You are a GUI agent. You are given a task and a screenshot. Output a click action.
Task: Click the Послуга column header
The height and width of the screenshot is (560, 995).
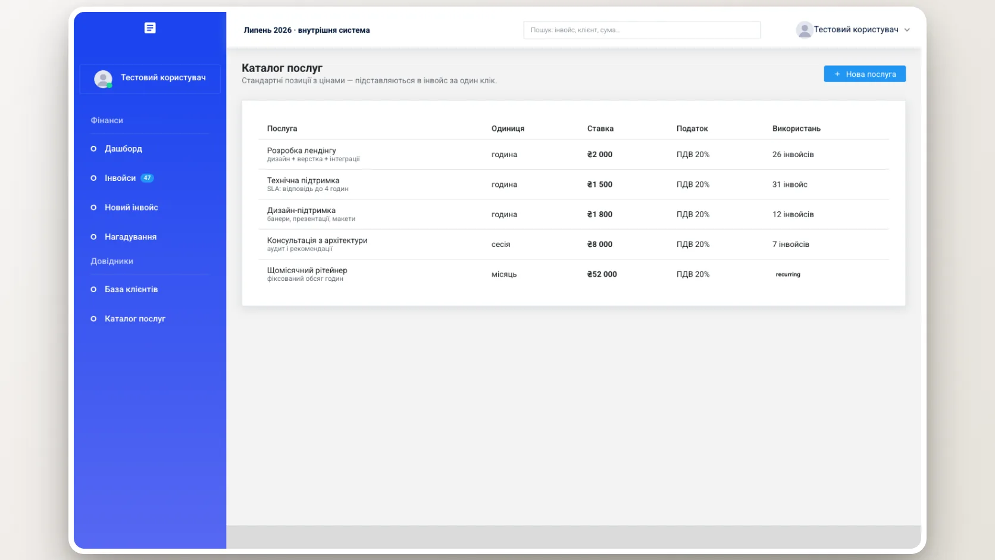pos(282,129)
